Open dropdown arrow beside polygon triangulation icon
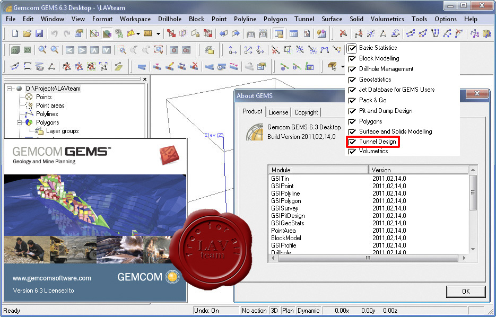The height and width of the screenshot is (317, 496). pos(138,33)
